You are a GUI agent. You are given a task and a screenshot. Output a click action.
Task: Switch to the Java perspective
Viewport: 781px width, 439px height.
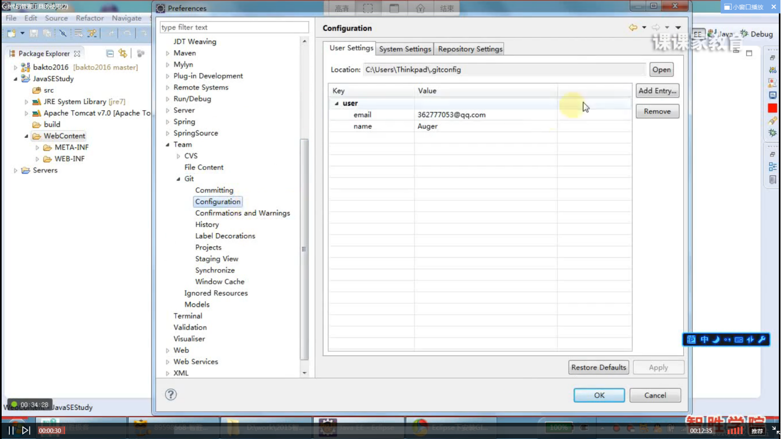(720, 34)
